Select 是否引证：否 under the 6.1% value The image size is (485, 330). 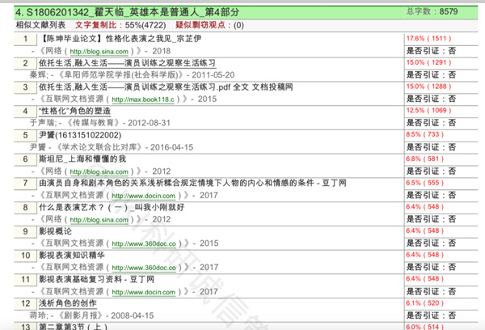pos(431,315)
